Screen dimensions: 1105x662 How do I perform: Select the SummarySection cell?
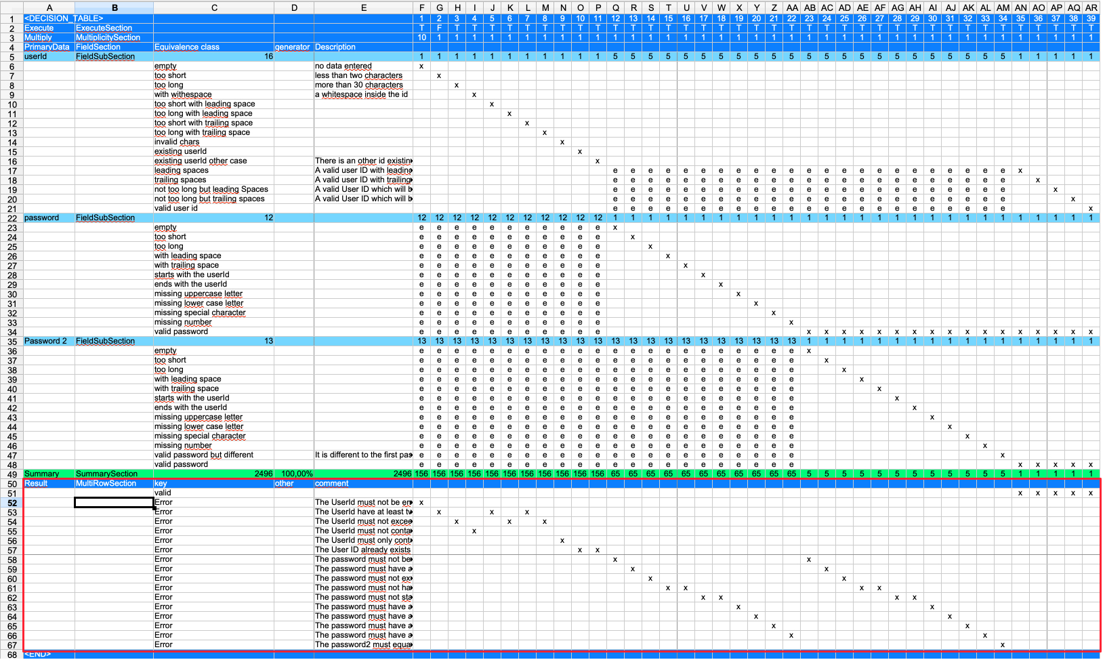point(114,474)
